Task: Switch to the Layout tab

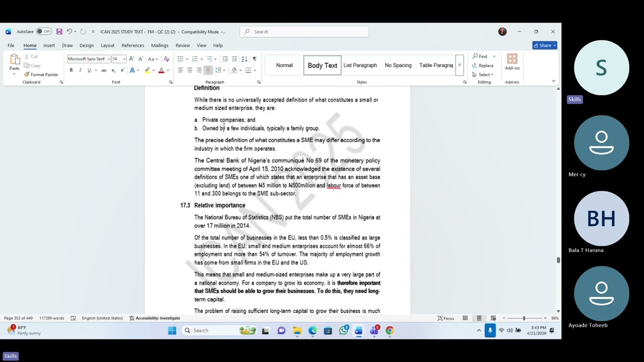Action: tap(107, 45)
